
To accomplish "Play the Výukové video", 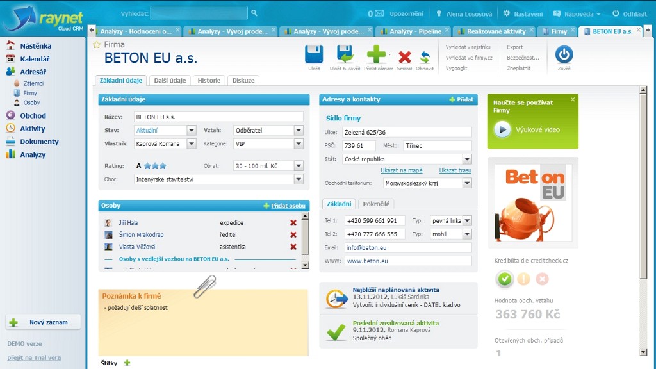I will point(502,129).
